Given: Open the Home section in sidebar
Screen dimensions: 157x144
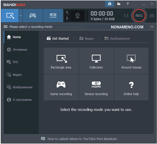Looking at the screenshot, I should coord(17,37).
